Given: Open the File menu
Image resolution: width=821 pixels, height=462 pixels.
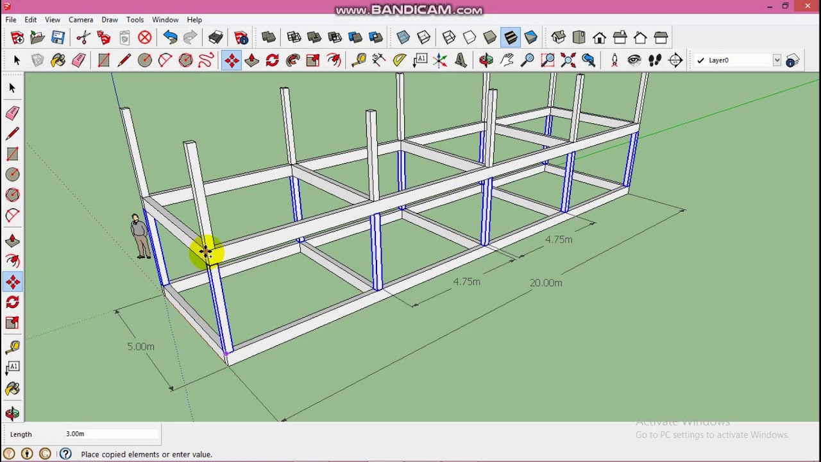Looking at the screenshot, I should tap(11, 20).
